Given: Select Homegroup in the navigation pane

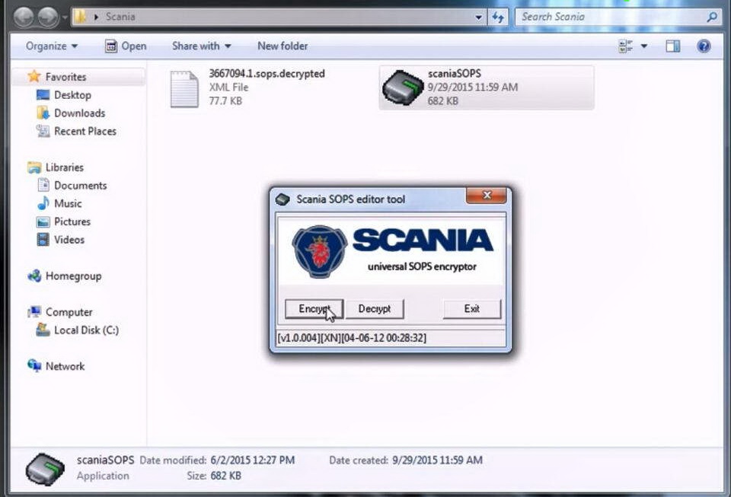Looking at the screenshot, I should (x=74, y=276).
